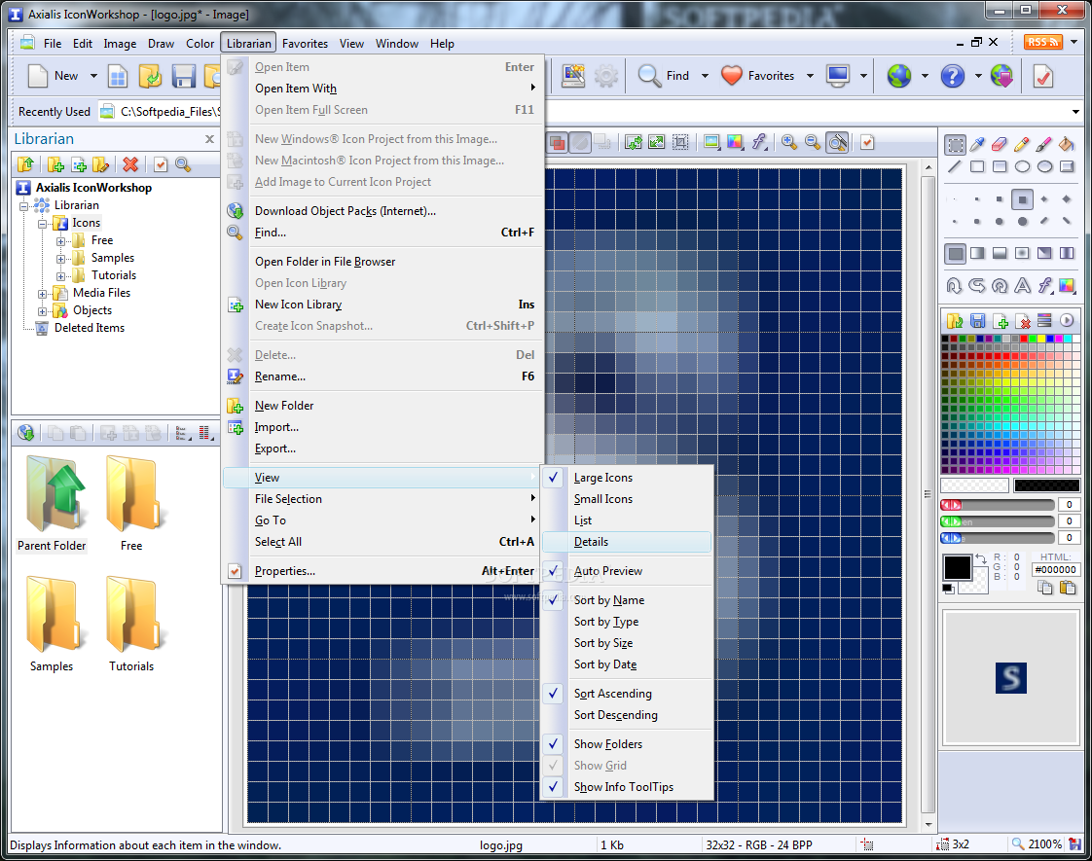Click the Save icon in main toolbar
Viewport: 1092px width, 861px height.
click(x=183, y=76)
